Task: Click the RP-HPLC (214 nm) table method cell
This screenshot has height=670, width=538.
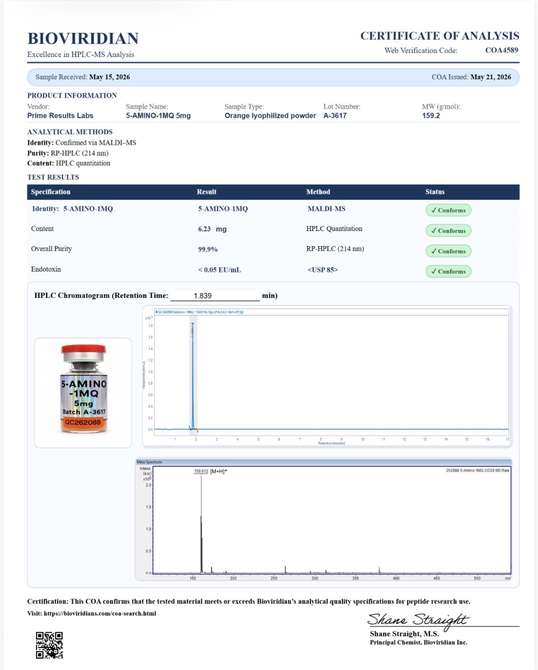Action: (335, 249)
